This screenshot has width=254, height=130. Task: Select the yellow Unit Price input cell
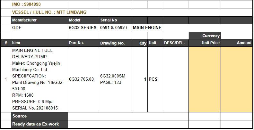205,79
